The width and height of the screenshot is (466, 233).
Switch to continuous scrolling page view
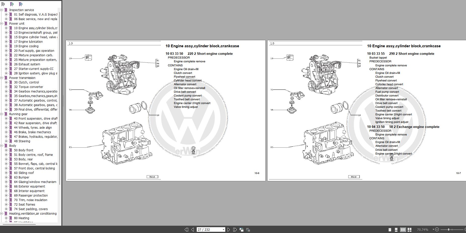tap(396, 229)
